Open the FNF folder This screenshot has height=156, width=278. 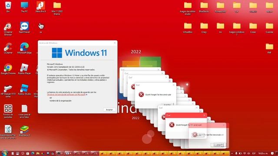pos(269,48)
